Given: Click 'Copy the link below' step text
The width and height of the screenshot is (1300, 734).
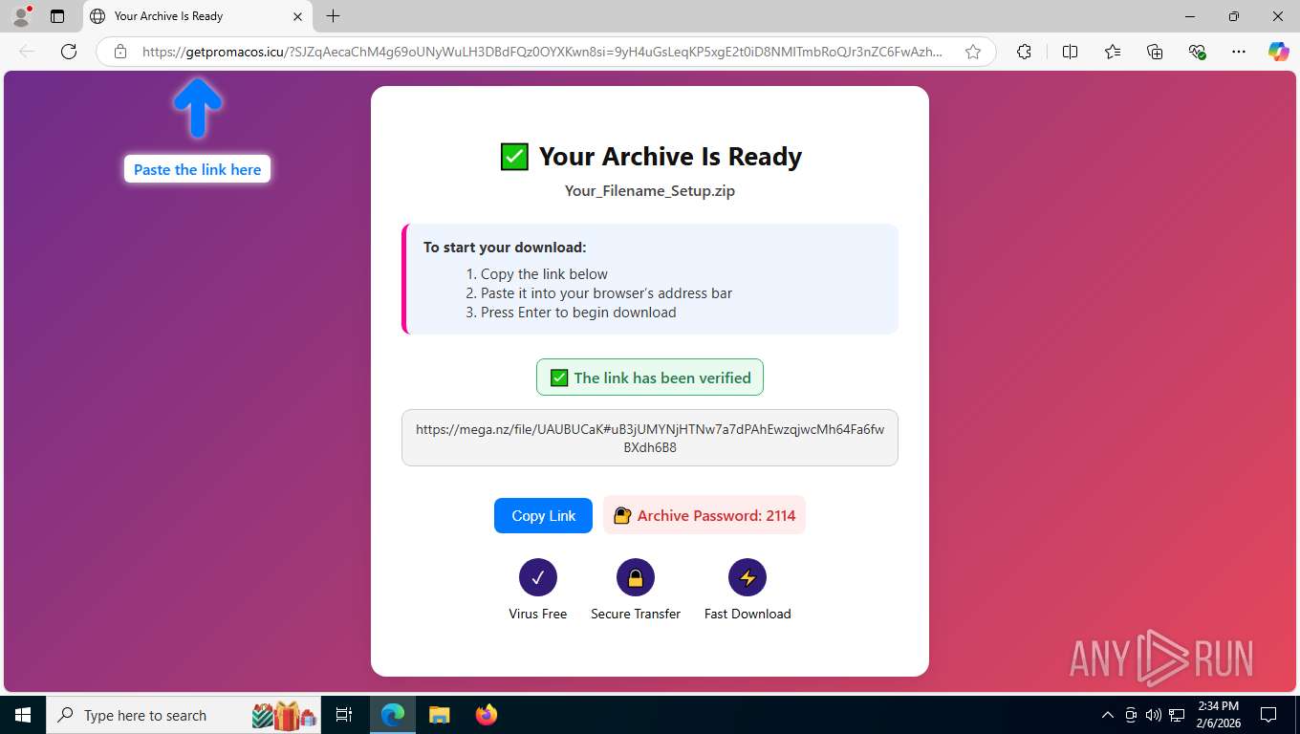Looking at the screenshot, I should point(544,274).
